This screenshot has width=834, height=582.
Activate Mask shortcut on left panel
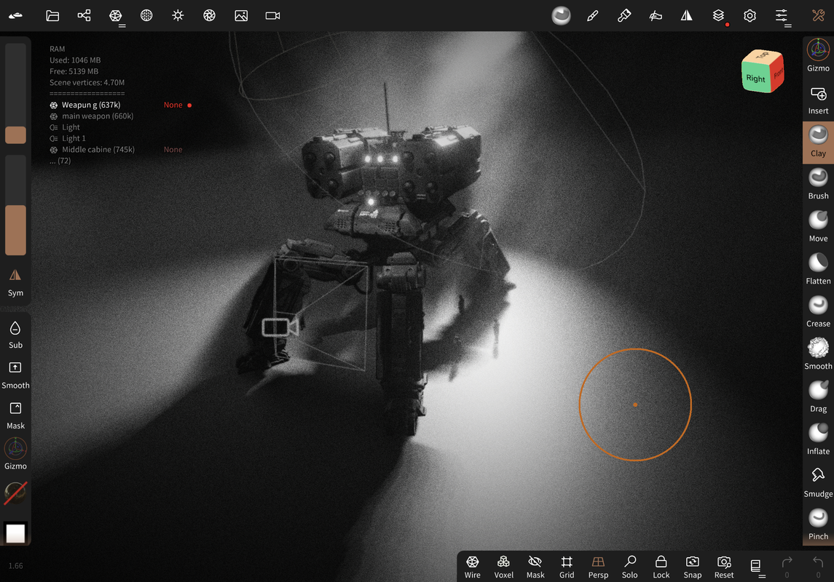(x=15, y=415)
